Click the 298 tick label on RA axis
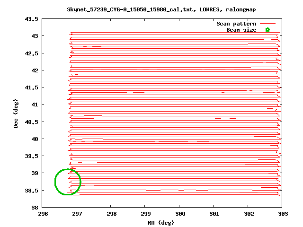 pyautogui.click(x=112, y=214)
